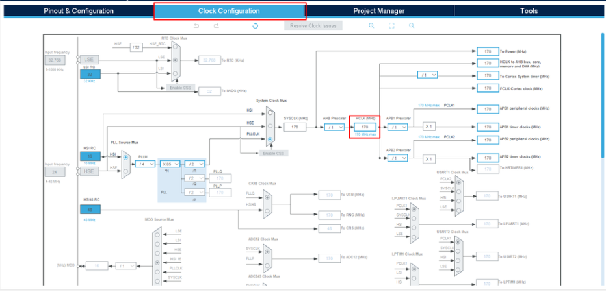The width and height of the screenshot is (606, 292).
Task: Click APB2 timer clocks value box
Action: coord(488,158)
